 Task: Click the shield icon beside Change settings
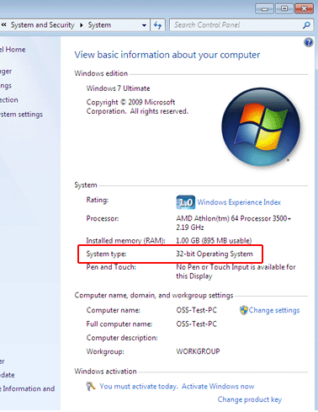pos(244,310)
